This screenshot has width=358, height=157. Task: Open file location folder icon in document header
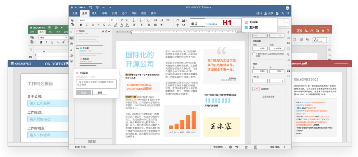click(277, 13)
